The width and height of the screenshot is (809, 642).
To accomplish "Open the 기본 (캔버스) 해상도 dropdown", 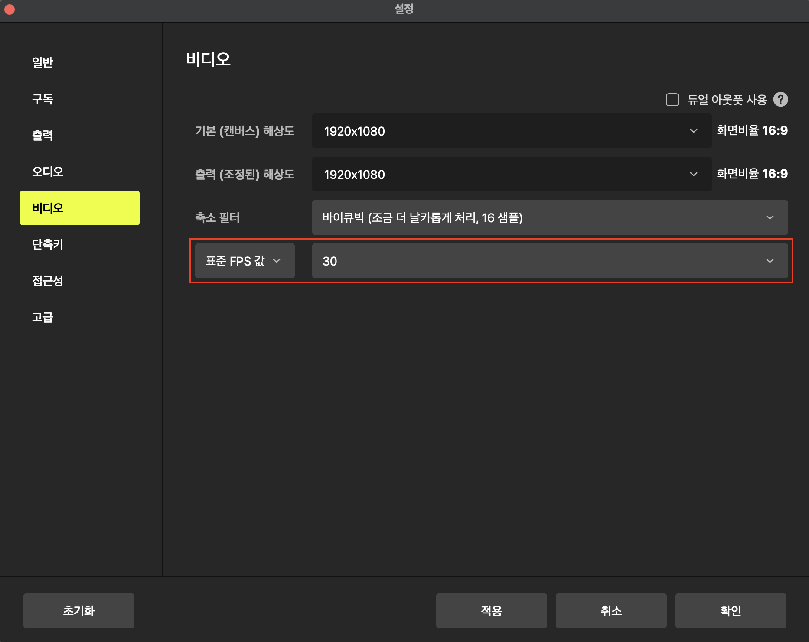I will [511, 131].
